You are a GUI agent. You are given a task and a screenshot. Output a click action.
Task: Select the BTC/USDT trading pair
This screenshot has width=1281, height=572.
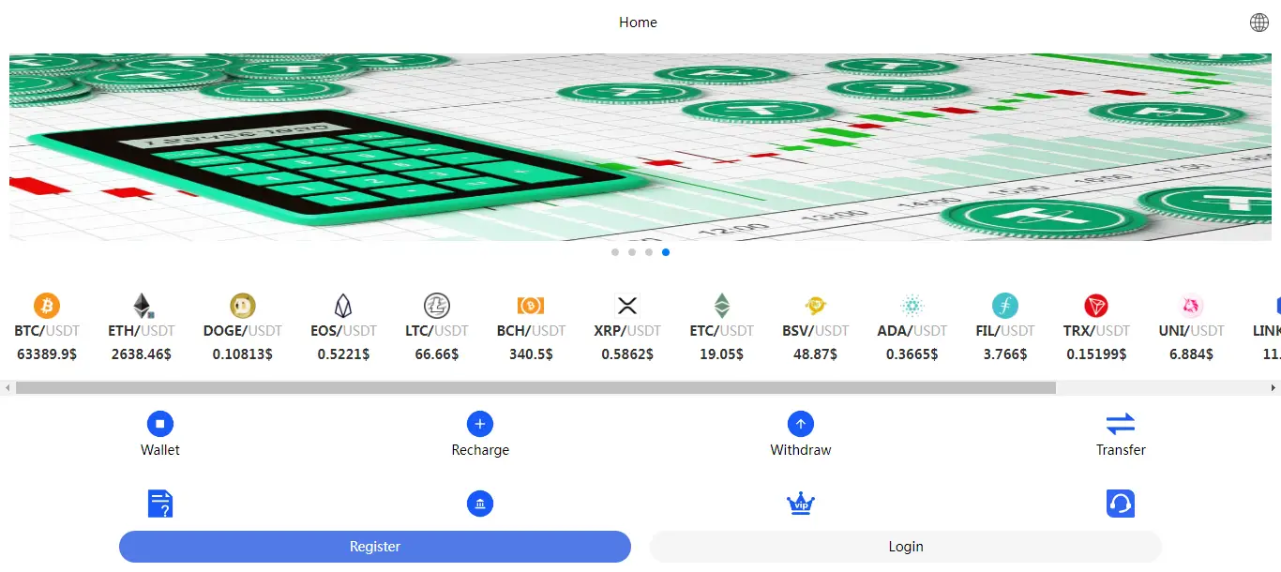47,328
